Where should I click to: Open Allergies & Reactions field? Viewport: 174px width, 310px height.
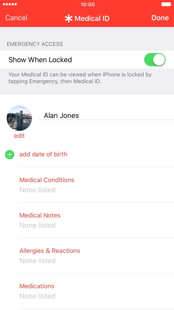tap(50, 251)
